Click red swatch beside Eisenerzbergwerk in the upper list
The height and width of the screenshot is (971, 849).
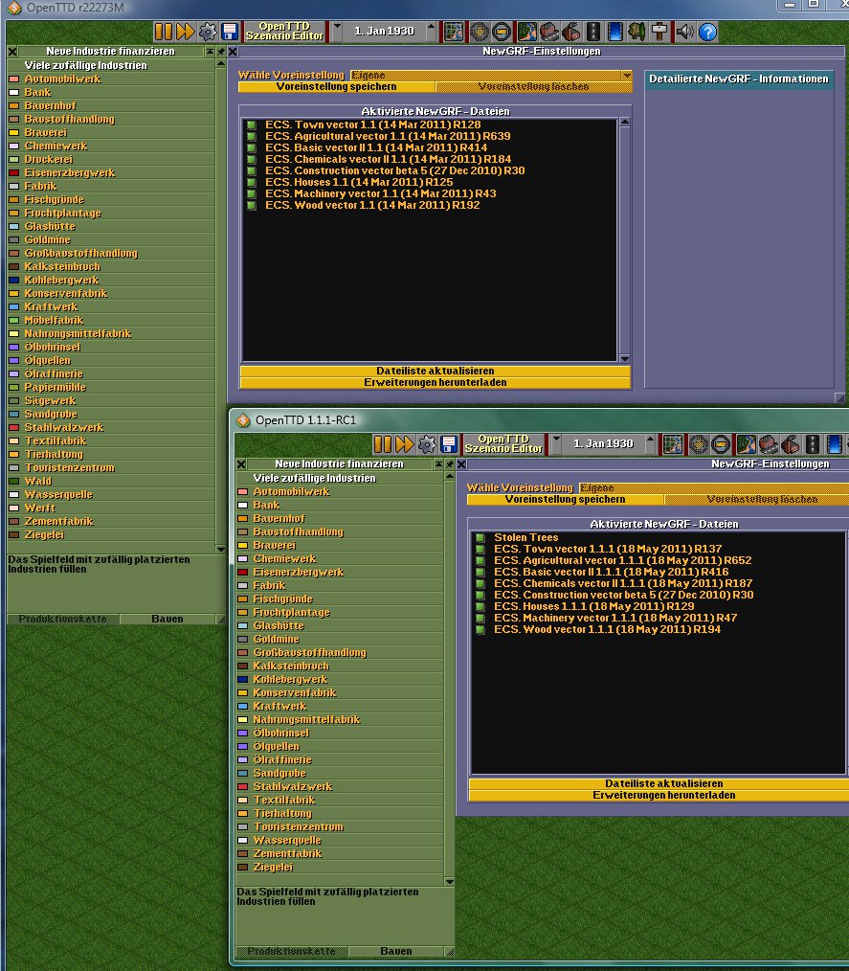click(13, 173)
